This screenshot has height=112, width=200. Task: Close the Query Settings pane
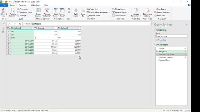(186, 25)
